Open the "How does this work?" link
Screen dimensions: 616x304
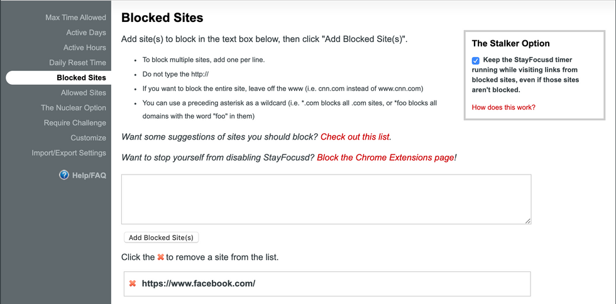point(503,107)
